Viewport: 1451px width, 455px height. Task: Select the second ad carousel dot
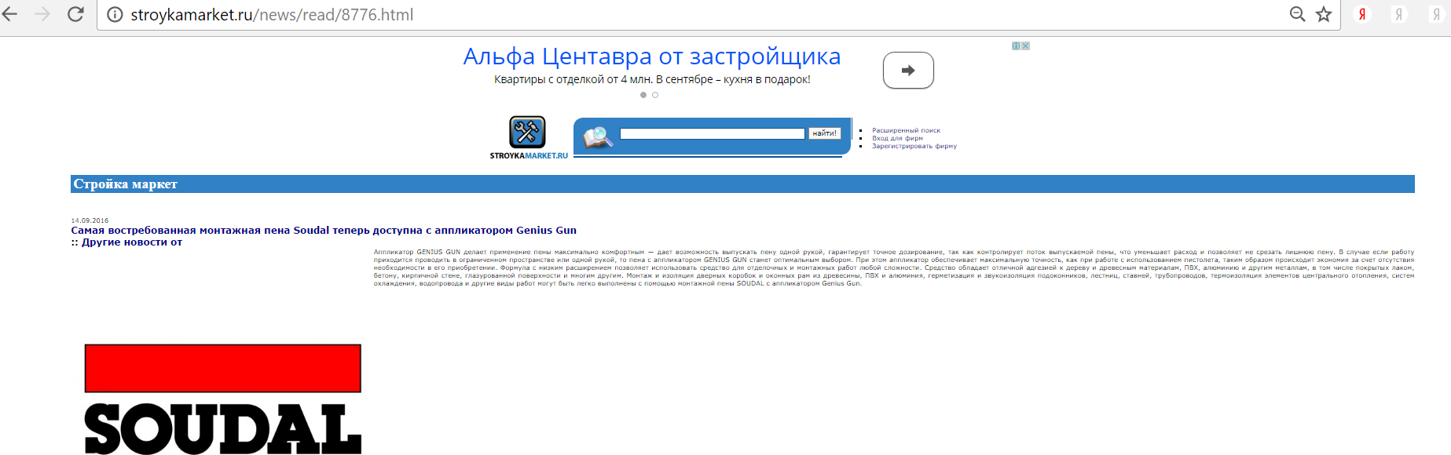click(x=655, y=95)
